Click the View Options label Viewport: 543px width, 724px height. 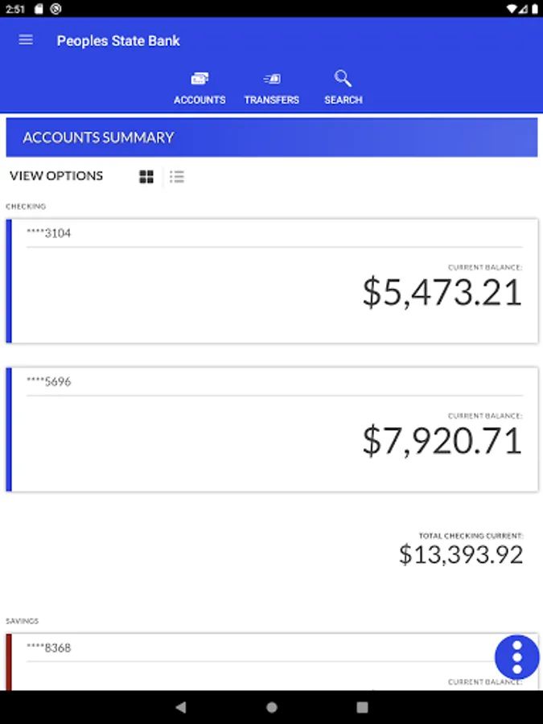(56, 176)
